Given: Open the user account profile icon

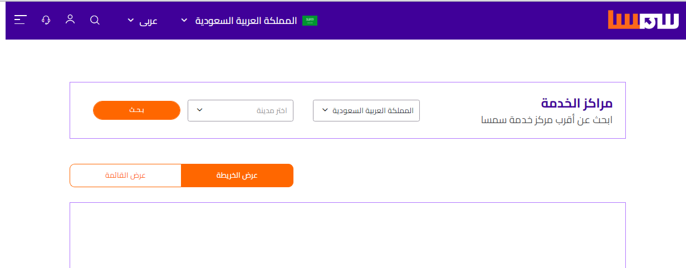Looking at the screenshot, I should coord(70,20).
